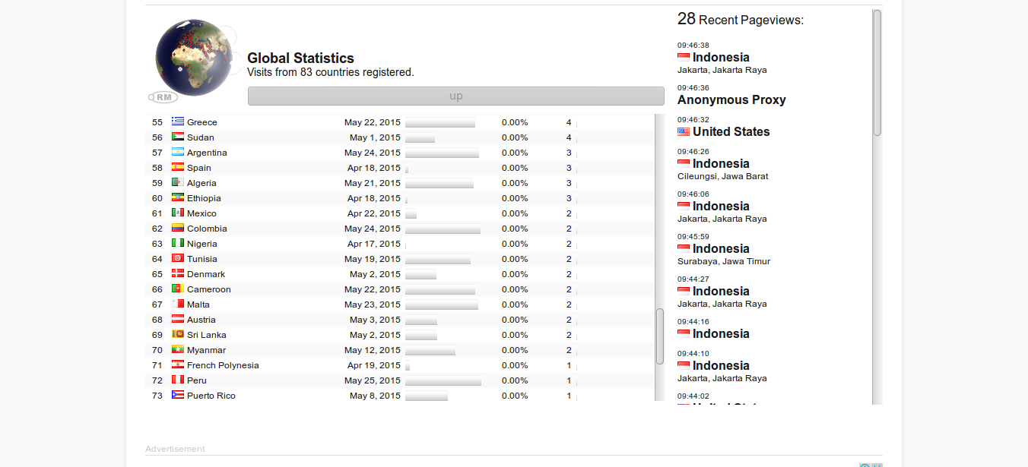This screenshot has width=1028, height=467.
Task: Click the Spain flag icon
Action: [178, 167]
